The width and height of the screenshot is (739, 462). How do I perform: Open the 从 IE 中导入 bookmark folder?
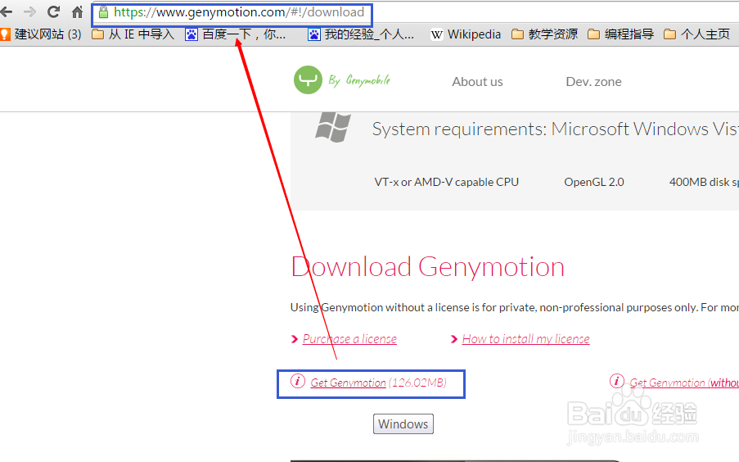click(133, 34)
